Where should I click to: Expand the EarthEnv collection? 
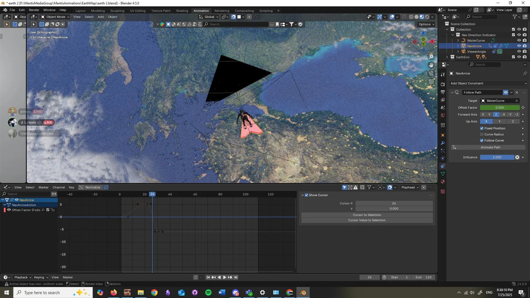click(447, 57)
